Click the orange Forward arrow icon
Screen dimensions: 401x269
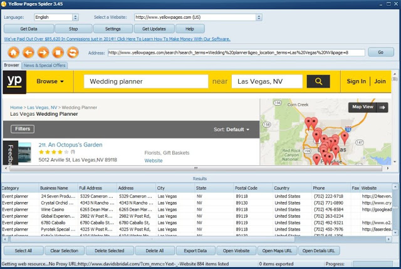coord(43,53)
